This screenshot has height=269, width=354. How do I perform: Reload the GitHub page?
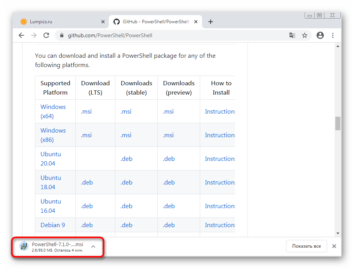46,35
